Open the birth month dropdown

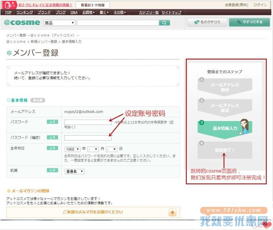93,149
